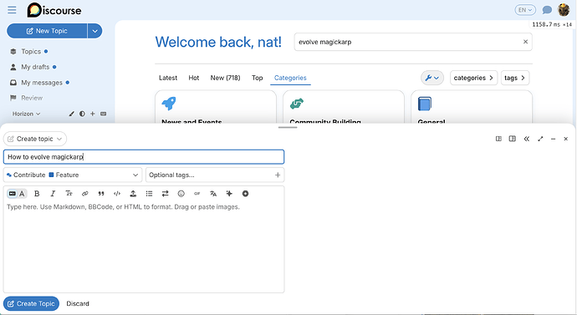Grab the composer height grippie handle

(288, 127)
